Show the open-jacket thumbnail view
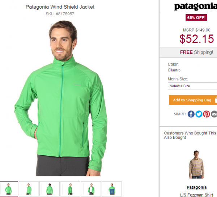Viewport: 217px width, 197px height. tap(91, 189)
